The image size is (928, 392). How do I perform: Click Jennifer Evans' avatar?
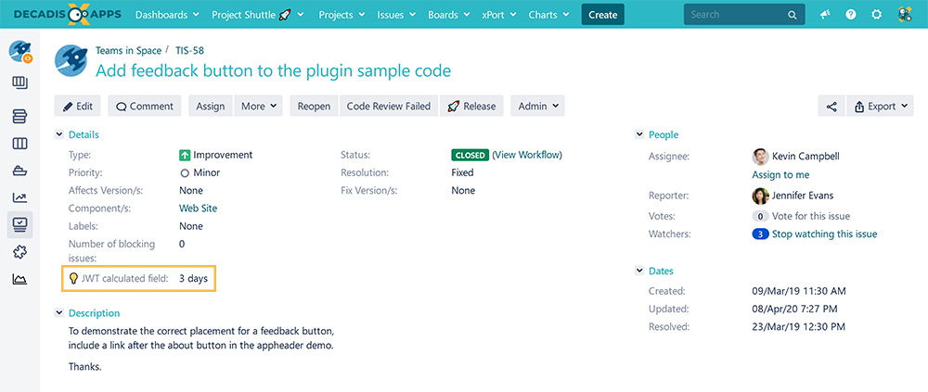click(760, 196)
